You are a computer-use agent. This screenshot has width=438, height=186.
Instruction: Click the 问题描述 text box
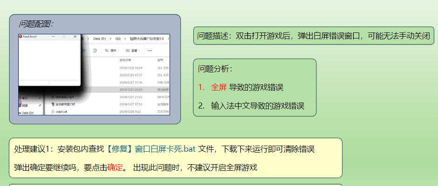(313, 36)
